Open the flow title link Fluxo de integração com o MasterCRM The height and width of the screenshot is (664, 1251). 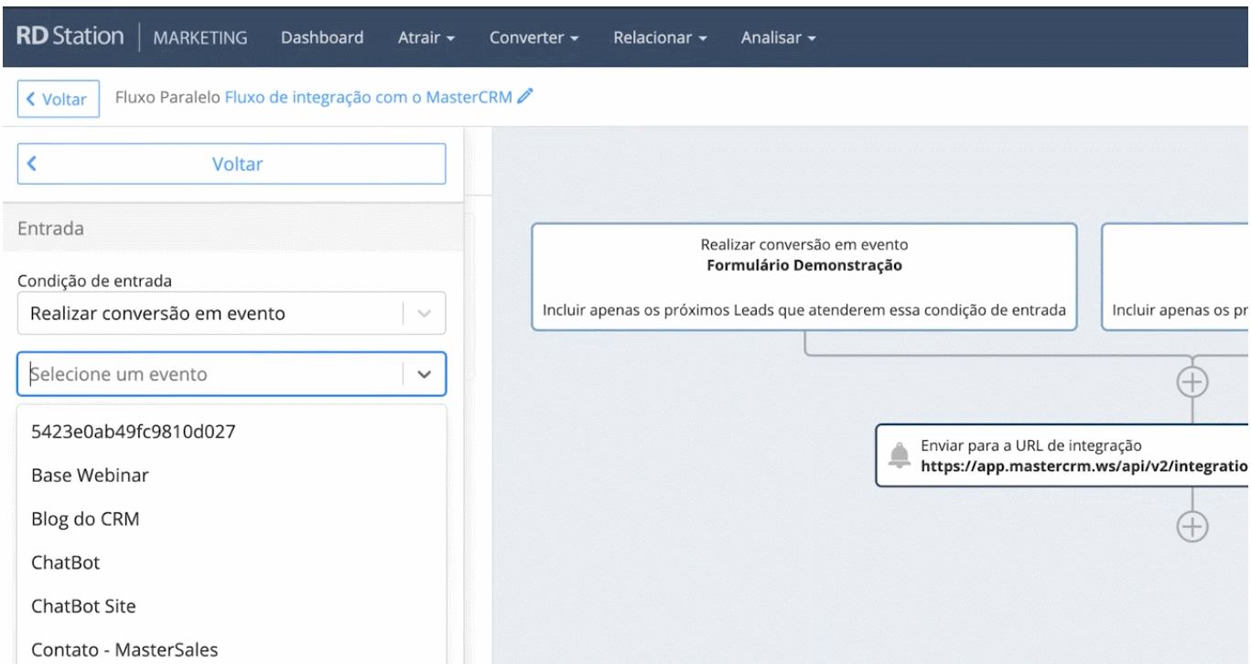tap(369, 97)
